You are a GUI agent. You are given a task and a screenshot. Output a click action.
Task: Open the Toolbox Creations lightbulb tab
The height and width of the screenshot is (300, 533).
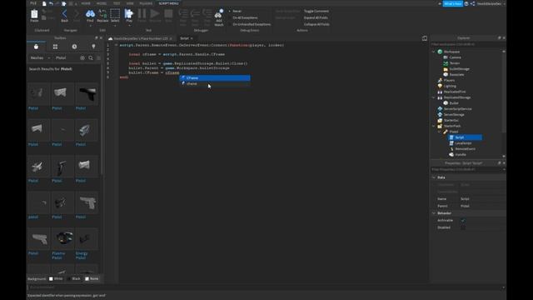coord(93,47)
